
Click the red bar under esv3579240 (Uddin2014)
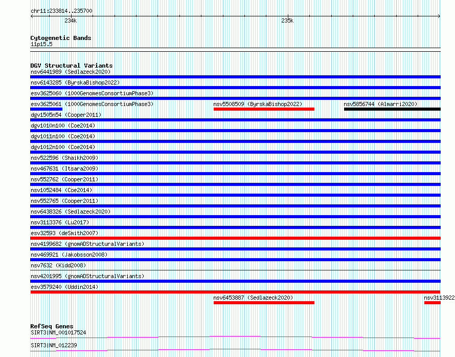(x=235, y=292)
